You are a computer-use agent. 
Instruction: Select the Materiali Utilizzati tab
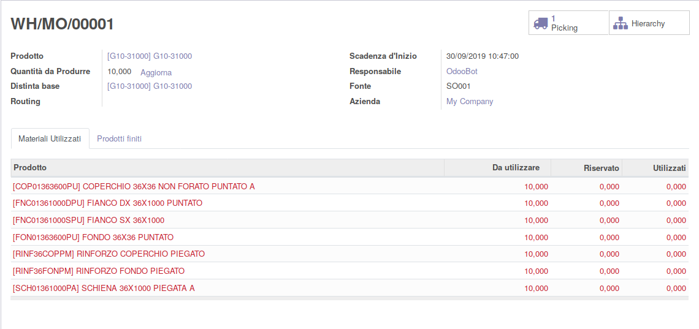pyautogui.click(x=50, y=138)
